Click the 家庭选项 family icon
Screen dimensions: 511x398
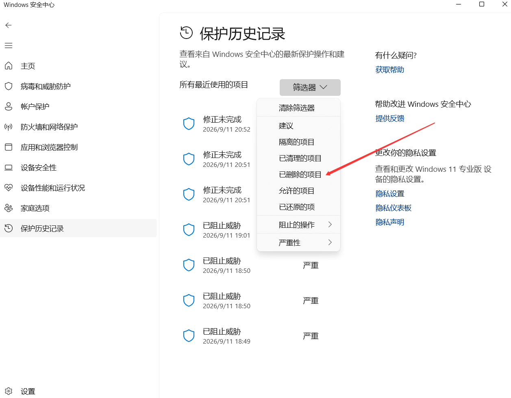[9, 208]
